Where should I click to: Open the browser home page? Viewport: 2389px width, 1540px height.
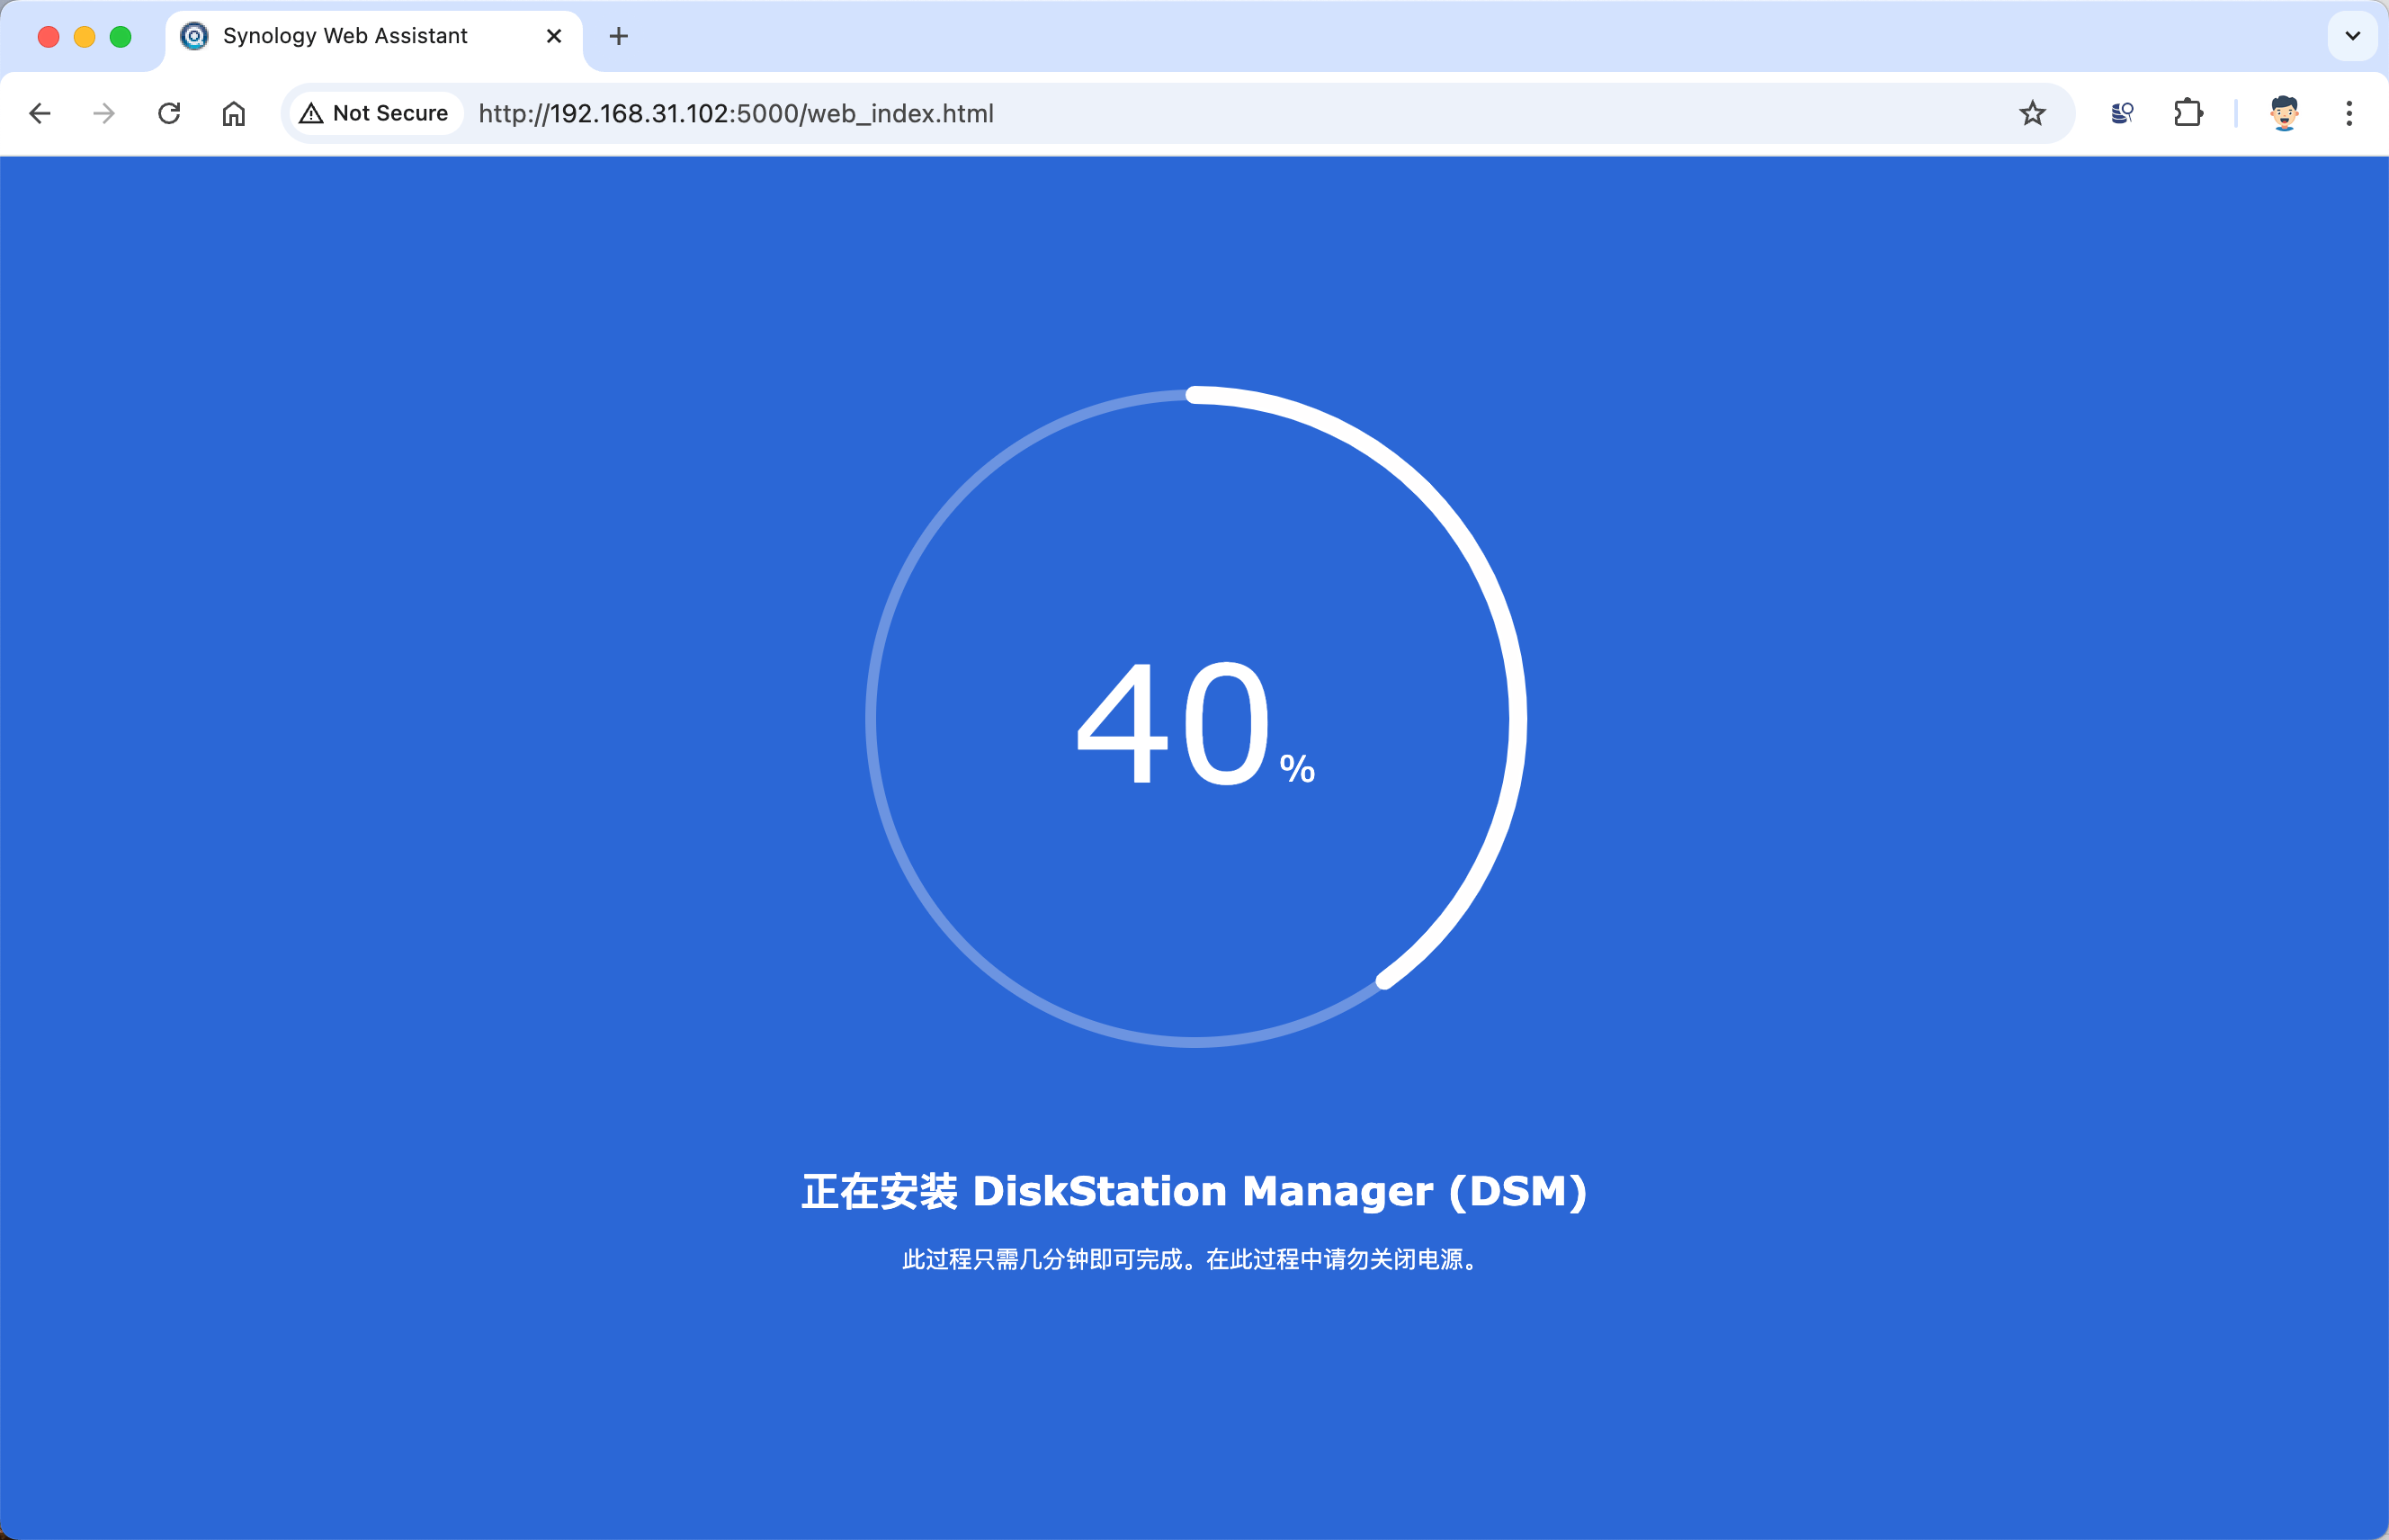pos(233,113)
